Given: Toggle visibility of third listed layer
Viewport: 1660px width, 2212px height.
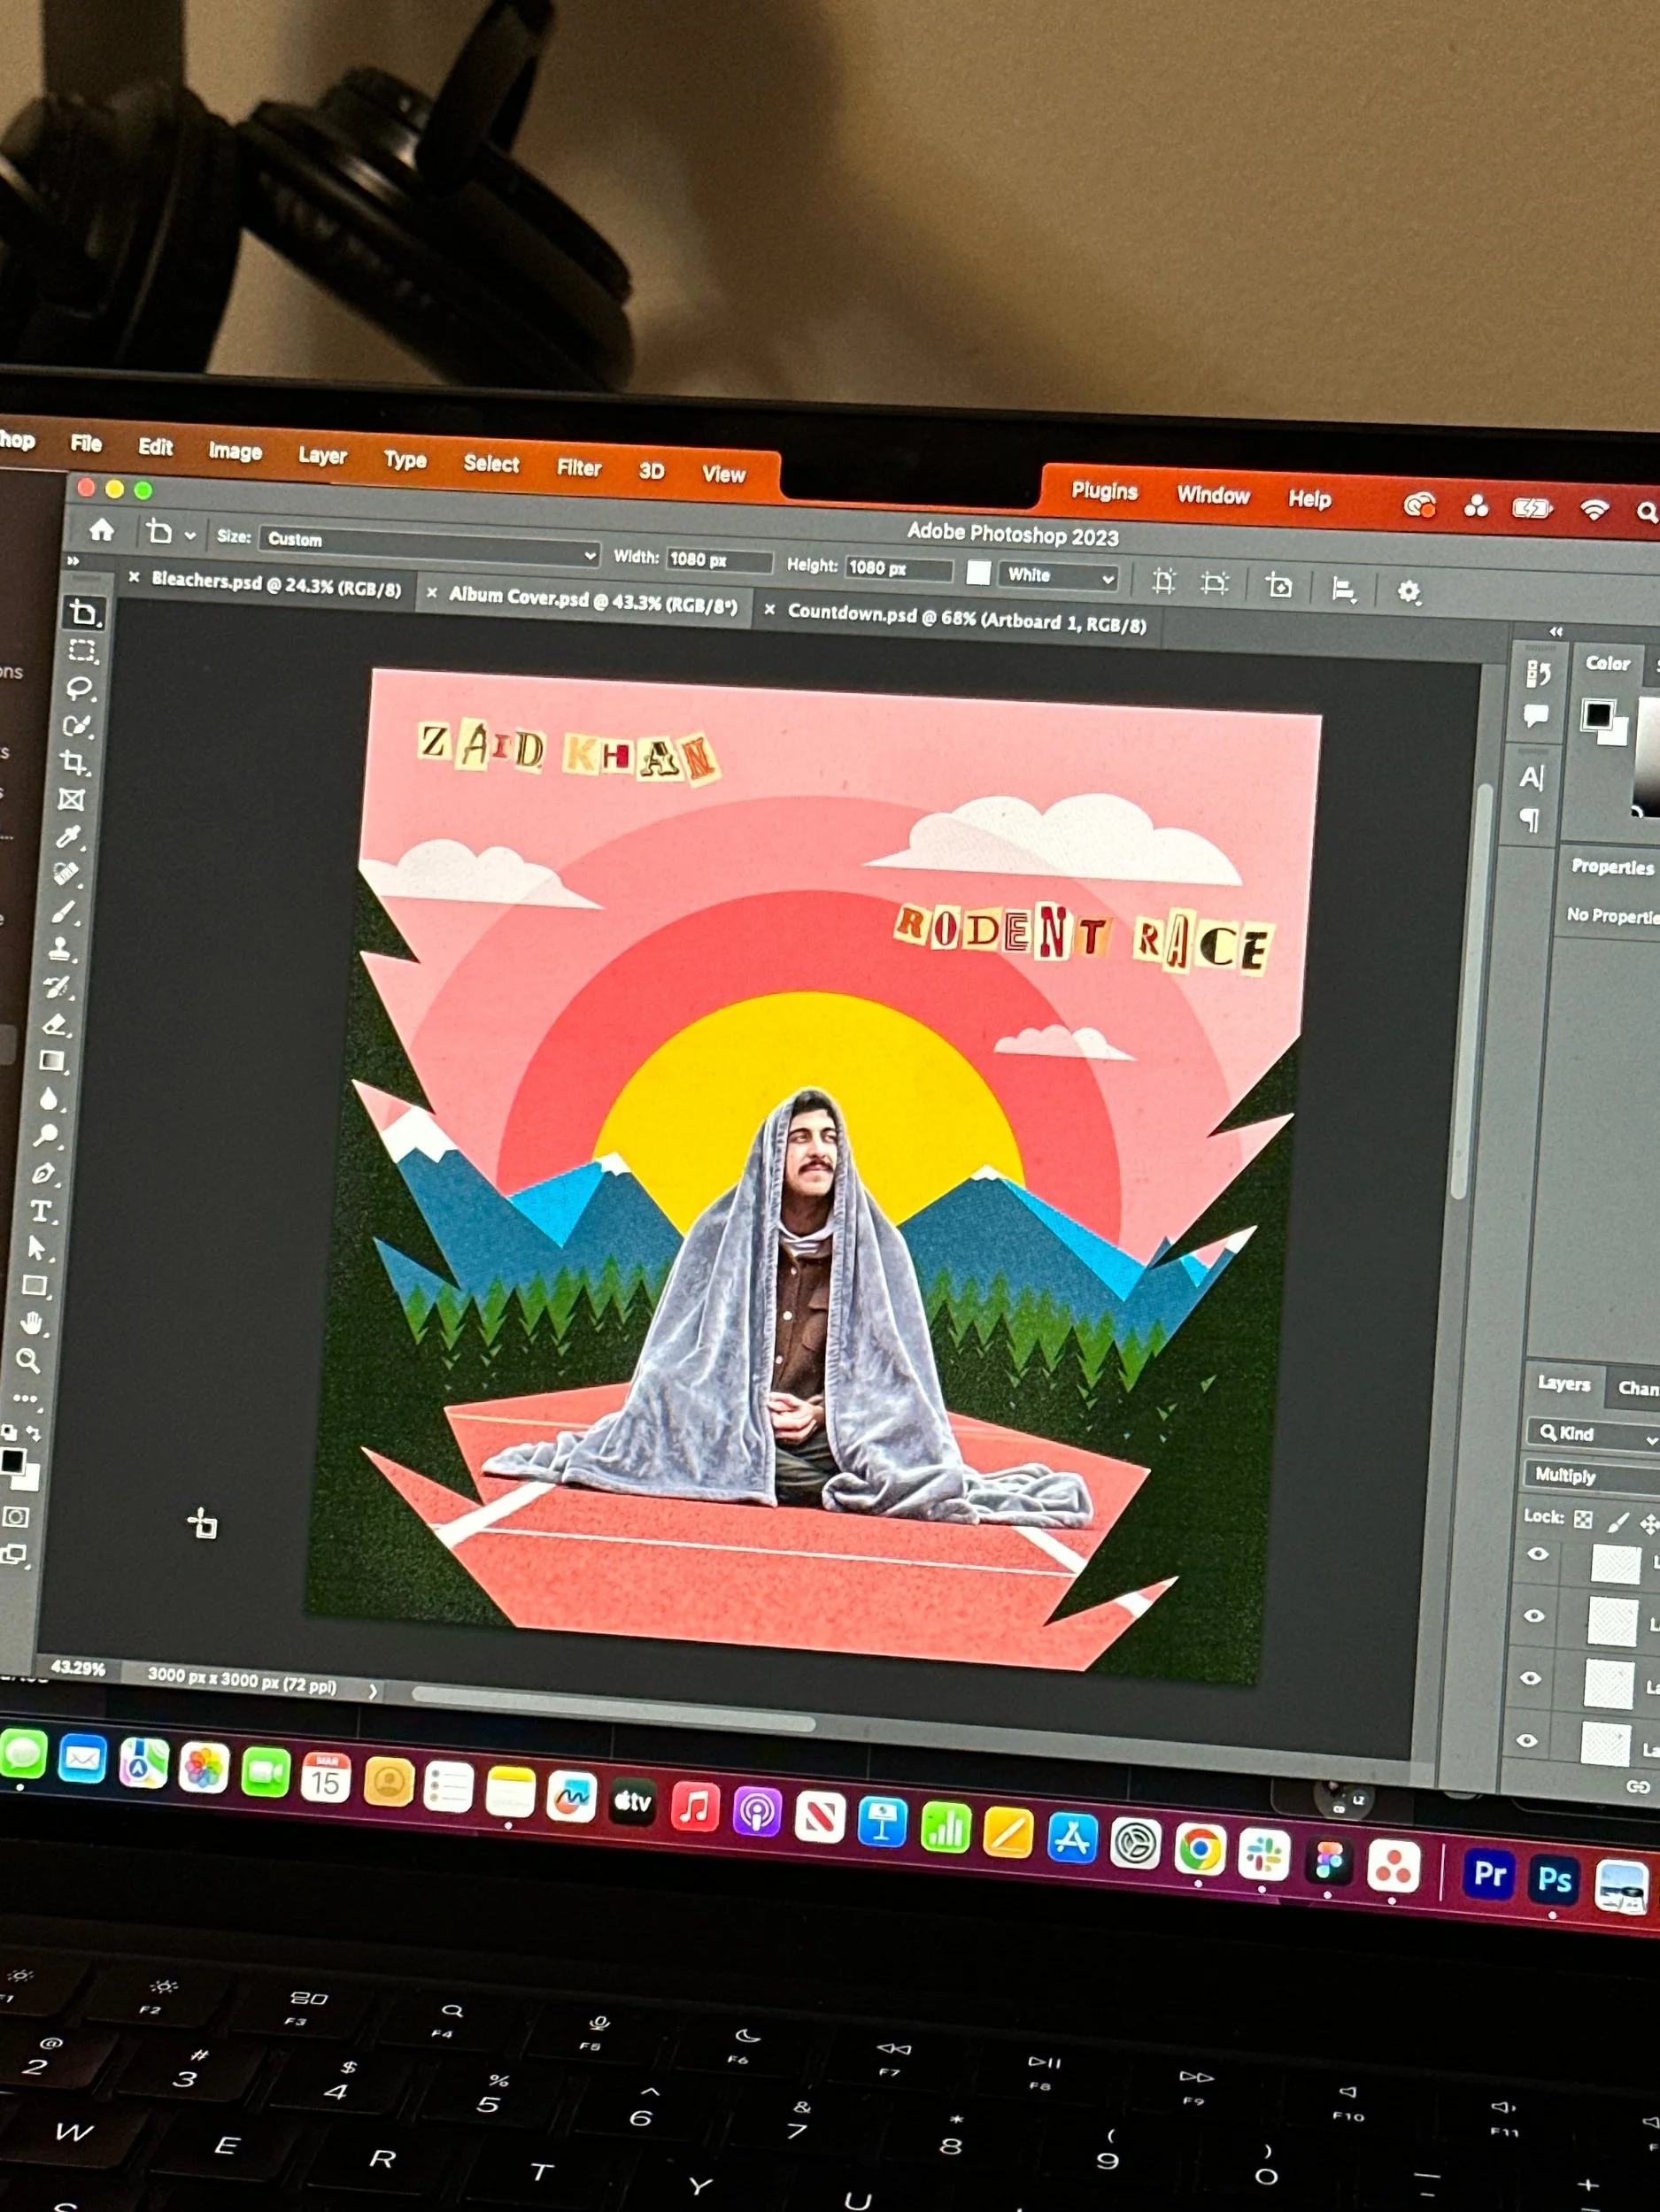Looking at the screenshot, I should [1531, 1678].
